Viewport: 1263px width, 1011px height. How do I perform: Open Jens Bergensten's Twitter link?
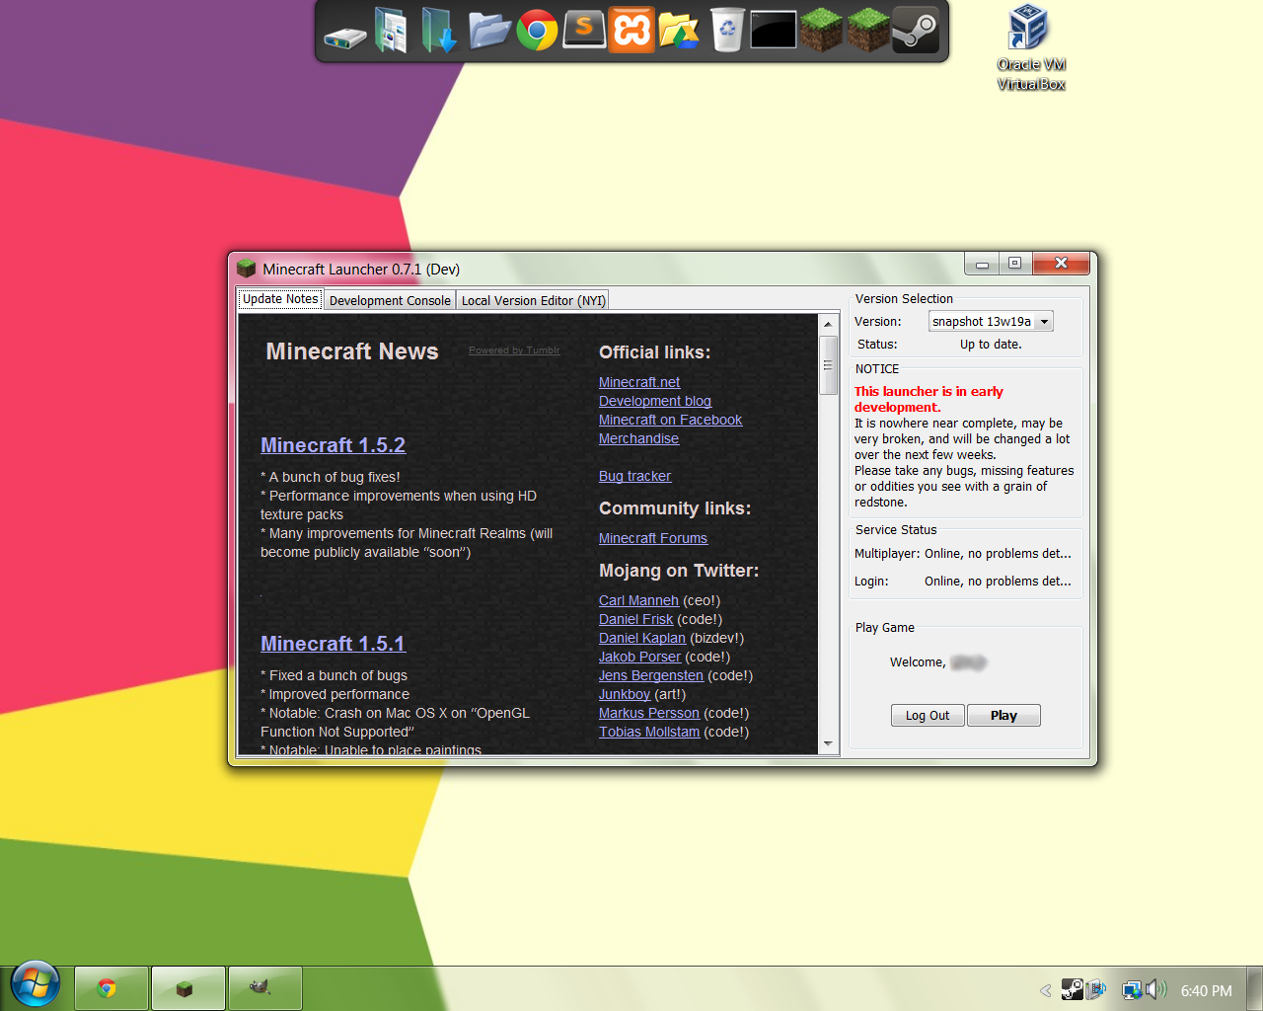(x=651, y=675)
